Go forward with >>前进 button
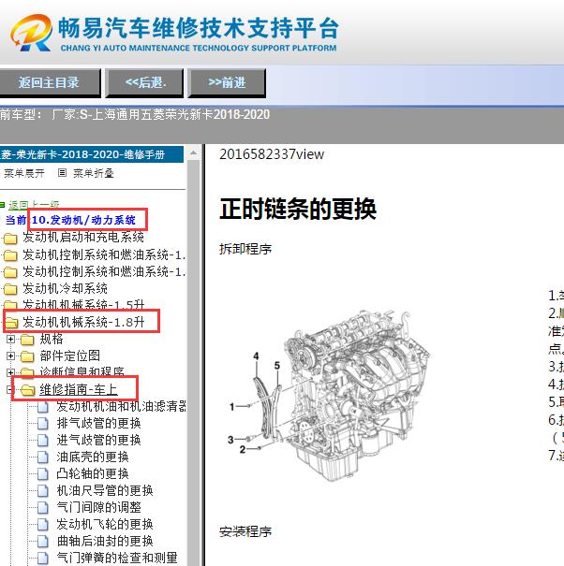 (227, 83)
